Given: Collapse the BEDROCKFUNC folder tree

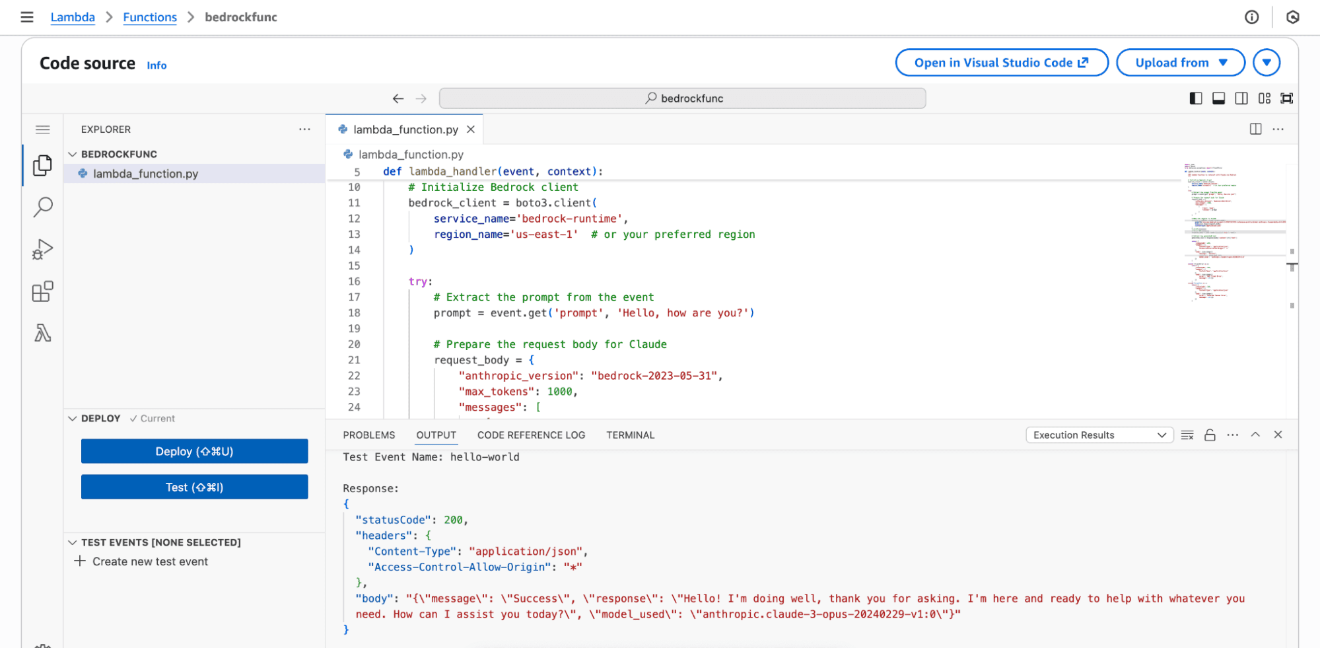Looking at the screenshot, I should (73, 154).
